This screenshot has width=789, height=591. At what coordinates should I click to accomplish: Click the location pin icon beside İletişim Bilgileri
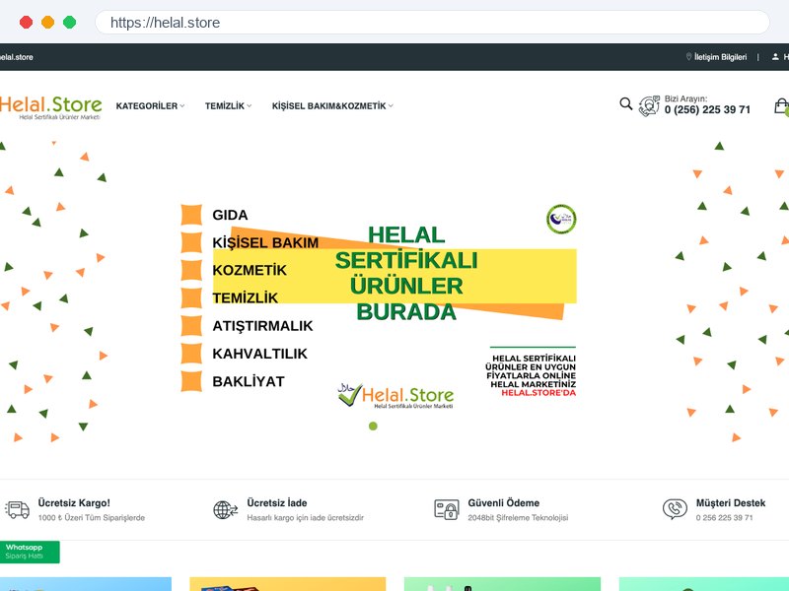pos(688,57)
